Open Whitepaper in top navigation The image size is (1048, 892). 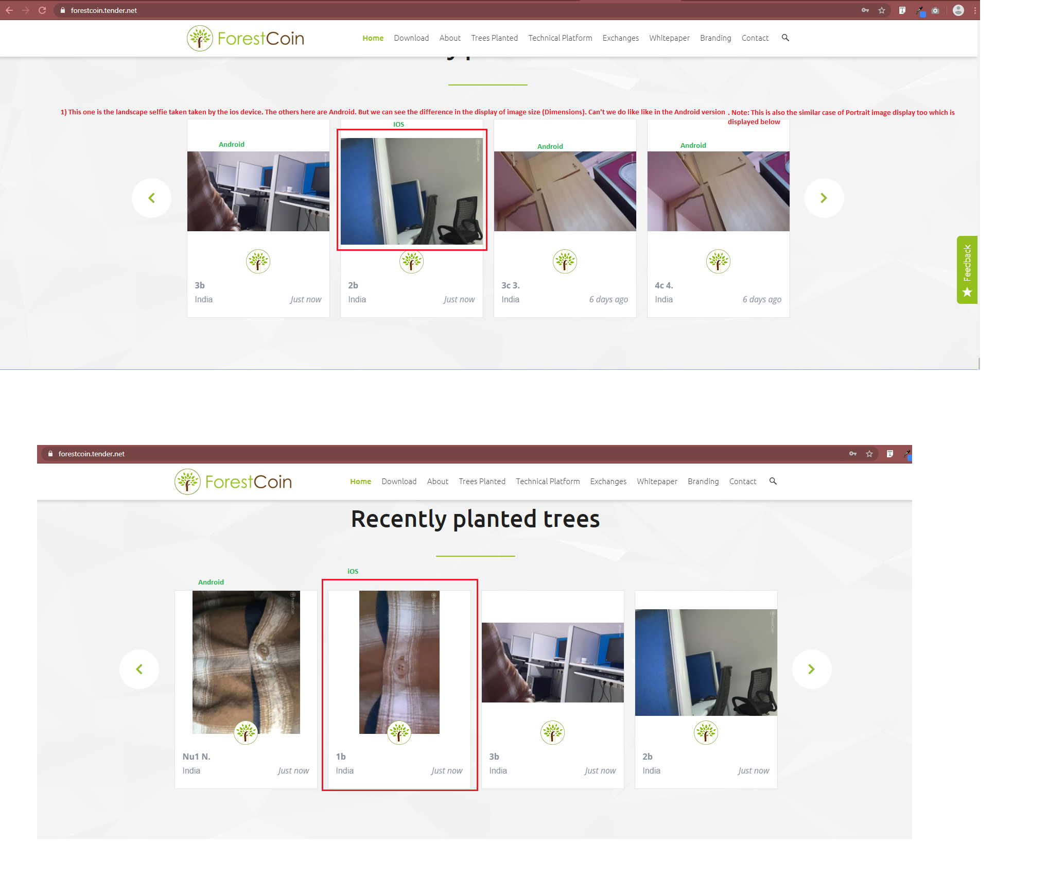669,38
